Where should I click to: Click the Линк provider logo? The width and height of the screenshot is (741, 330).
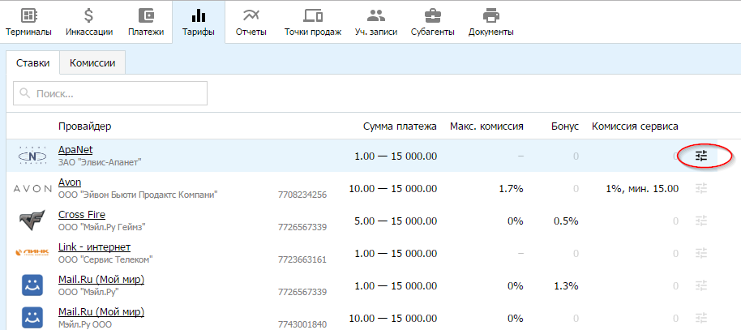tap(32, 253)
